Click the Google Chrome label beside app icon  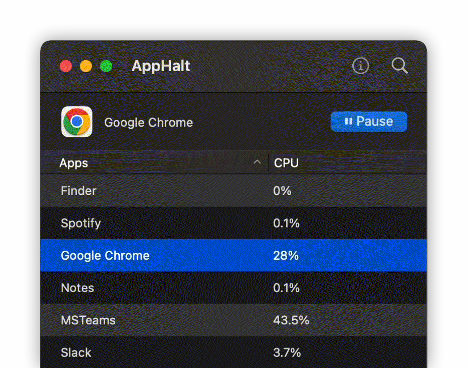148,123
